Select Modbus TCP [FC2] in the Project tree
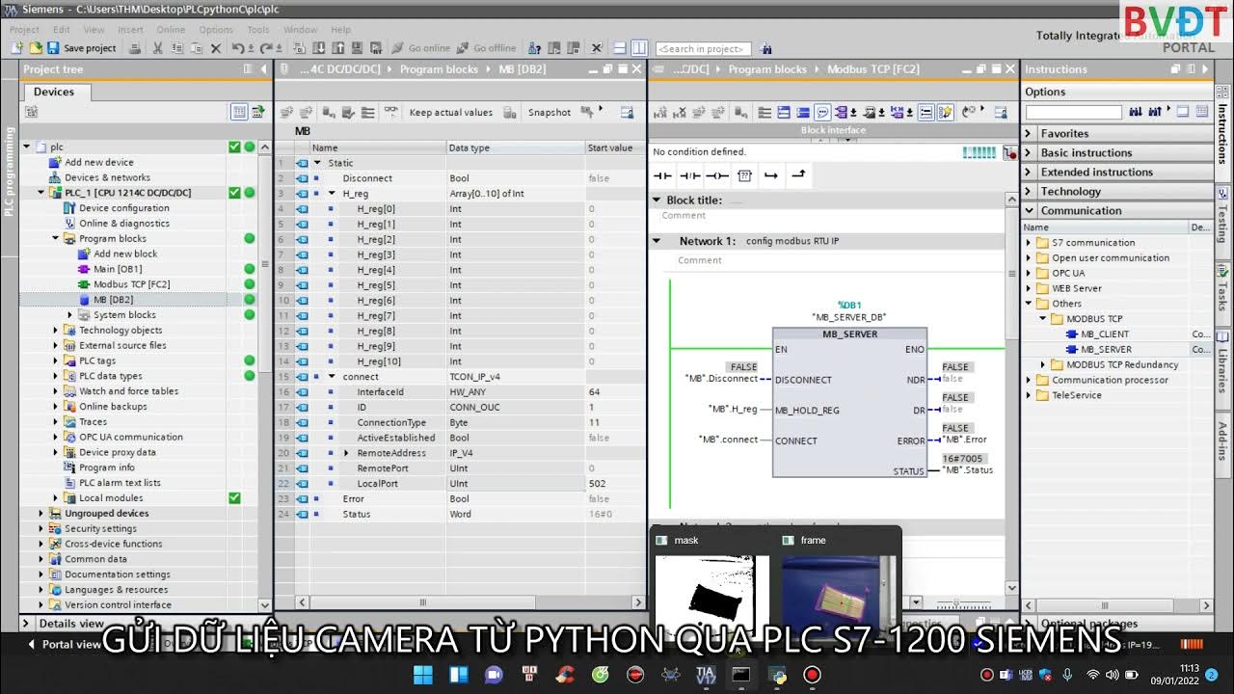 tap(131, 284)
